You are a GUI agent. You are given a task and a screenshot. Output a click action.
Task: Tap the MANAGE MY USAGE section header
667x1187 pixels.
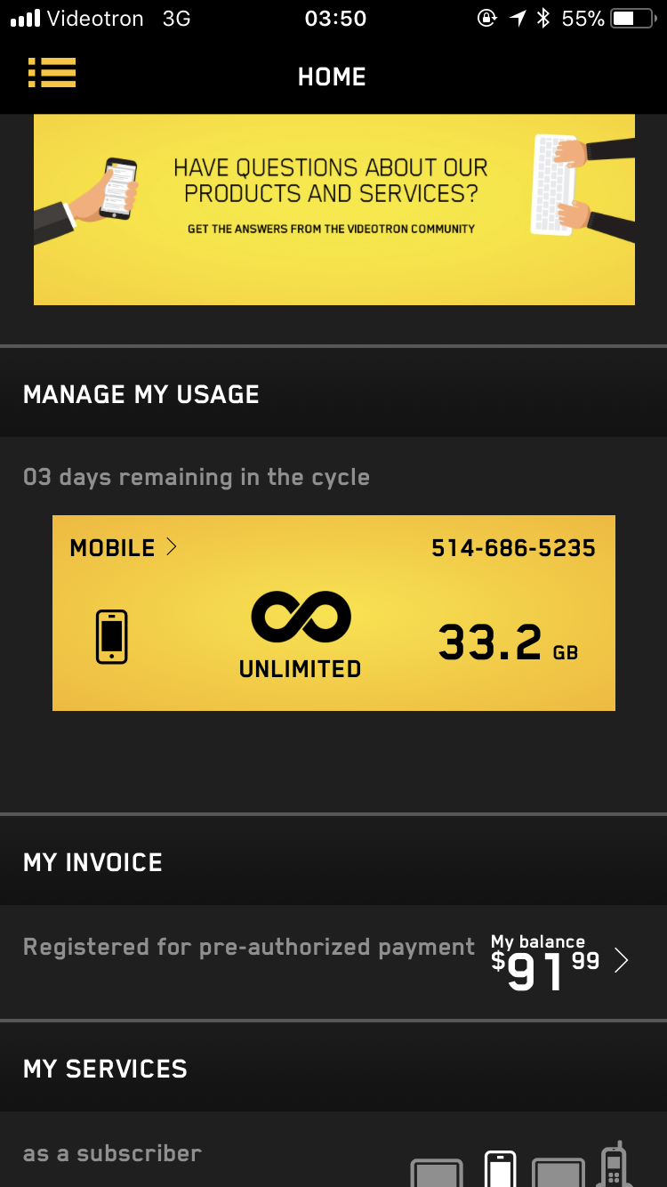(x=141, y=394)
